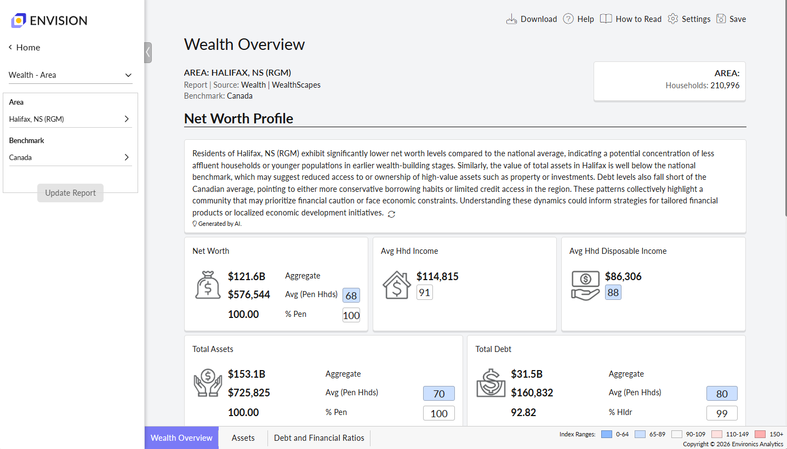This screenshot has width=787, height=449.
Task: Collapse the sidebar with the handle arrow
Action: tap(148, 53)
